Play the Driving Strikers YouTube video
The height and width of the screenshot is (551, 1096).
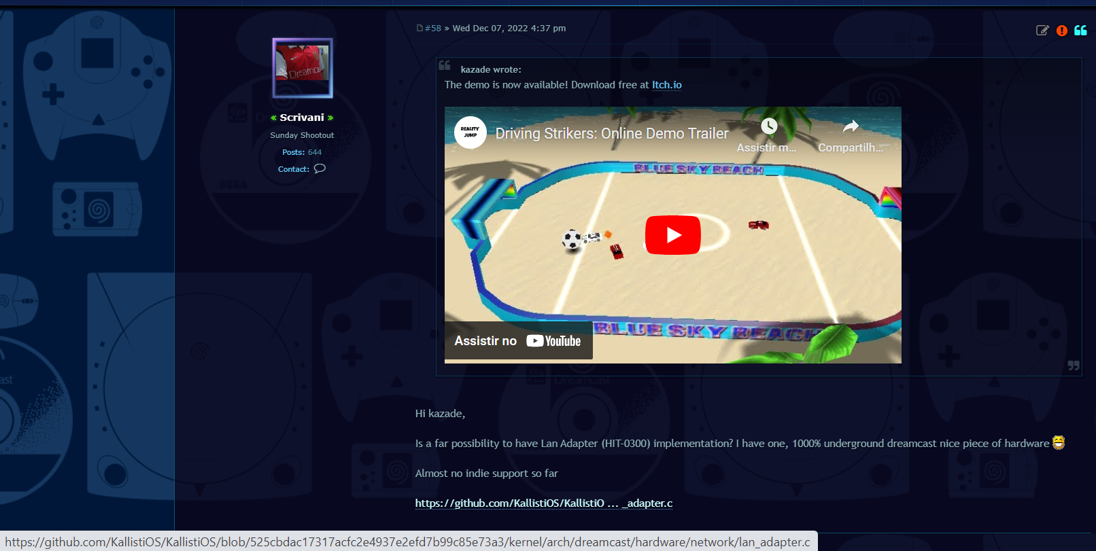pos(672,235)
